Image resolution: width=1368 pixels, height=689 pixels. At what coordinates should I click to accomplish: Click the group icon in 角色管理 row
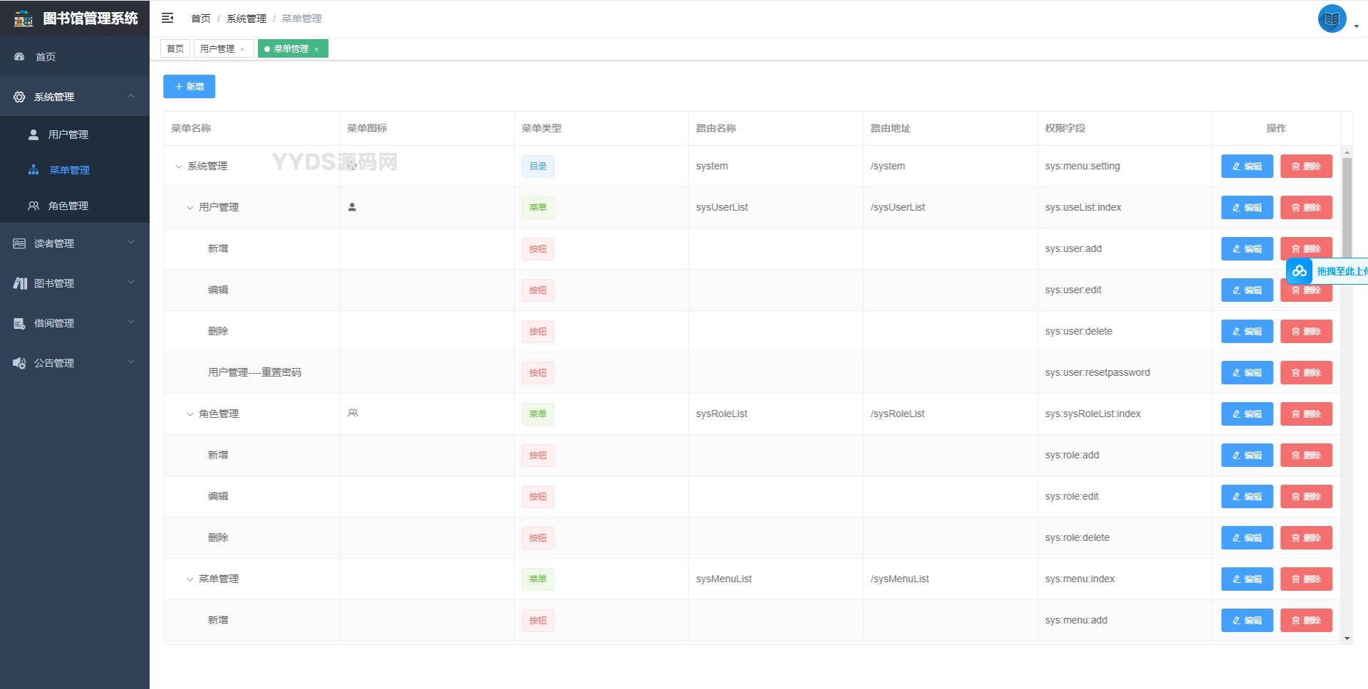pos(353,414)
